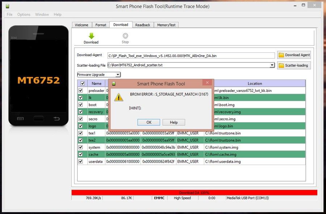Image resolution: width=326 pixels, height=214 pixels.
Task: Switch to the Welcome tab
Action: tap(81, 25)
